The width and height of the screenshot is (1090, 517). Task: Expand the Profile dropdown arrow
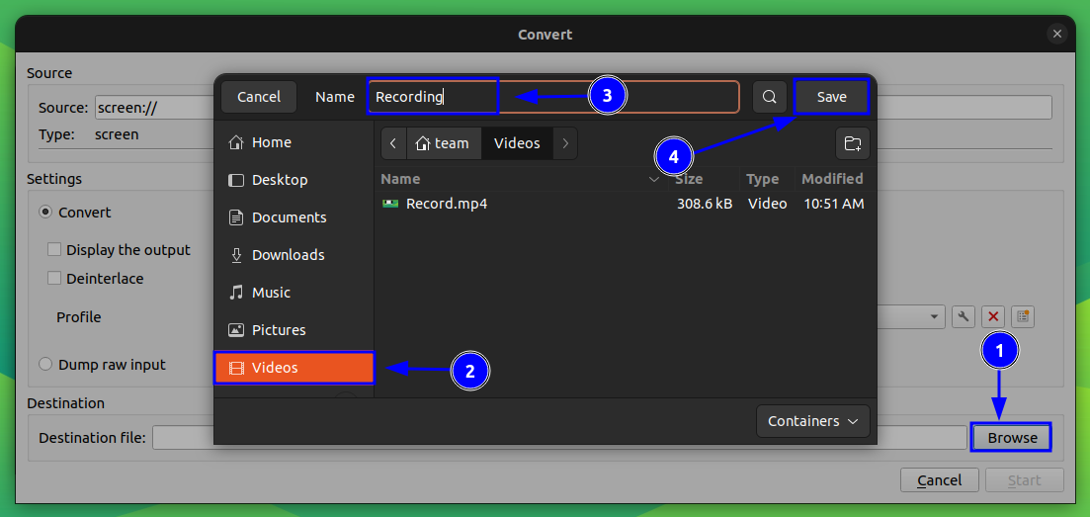tap(934, 317)
